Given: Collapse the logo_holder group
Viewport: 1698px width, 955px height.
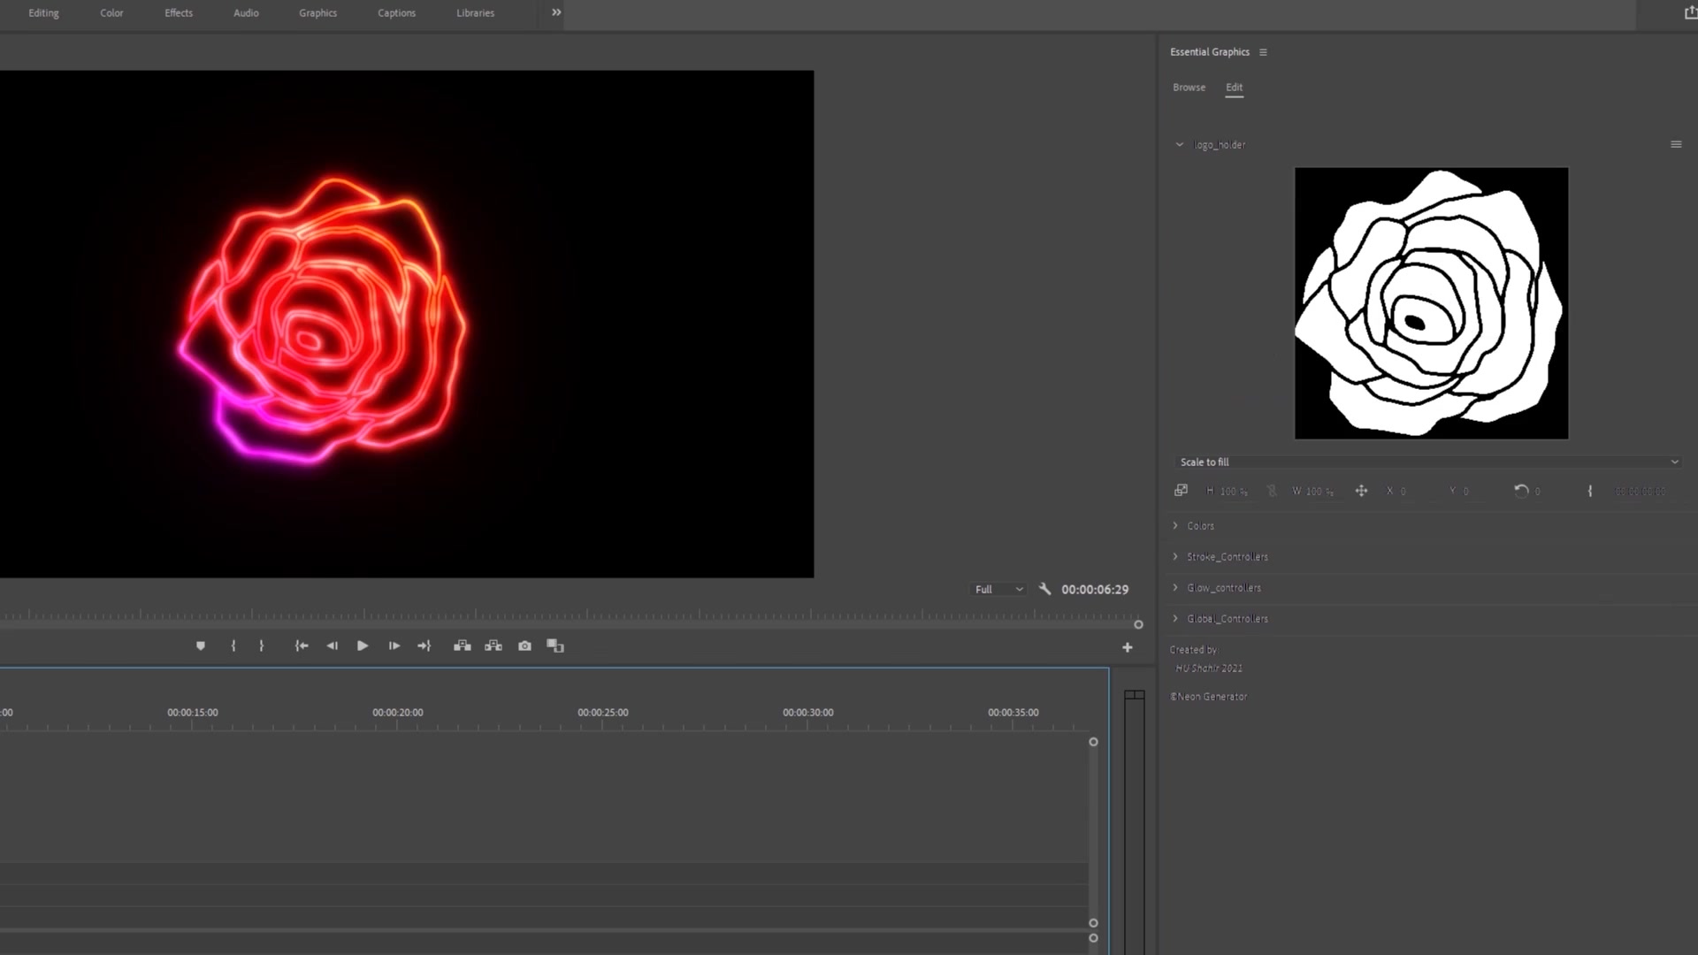Looking at the screenshot, I should (x=1179, y=145).
